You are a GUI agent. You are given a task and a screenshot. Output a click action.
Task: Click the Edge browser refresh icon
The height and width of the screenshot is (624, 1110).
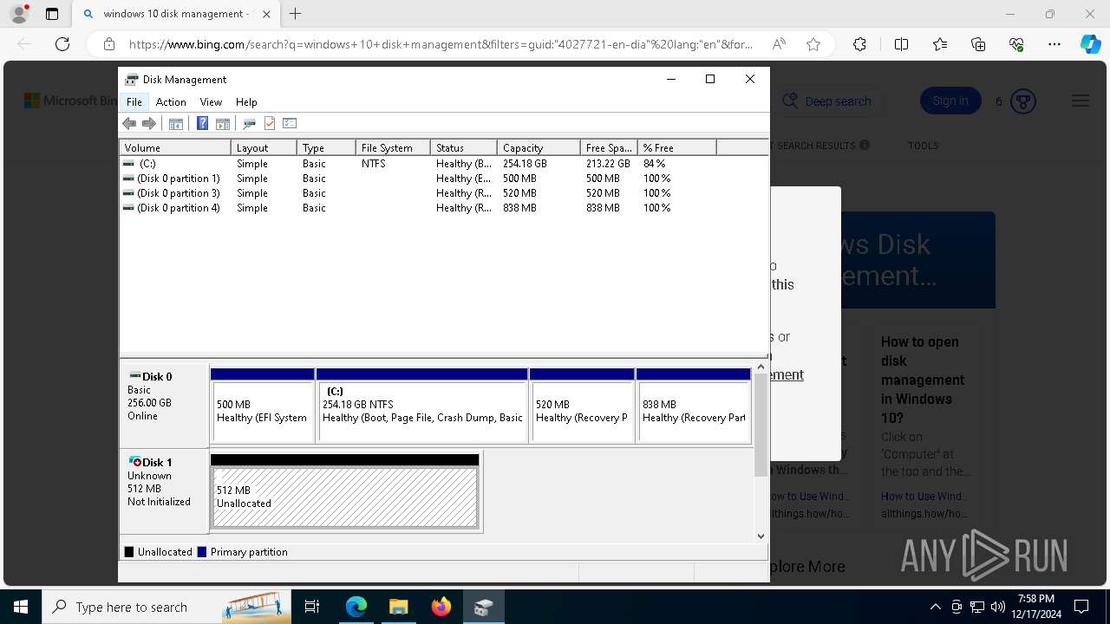pyautogui.click(x=62, y=44)
